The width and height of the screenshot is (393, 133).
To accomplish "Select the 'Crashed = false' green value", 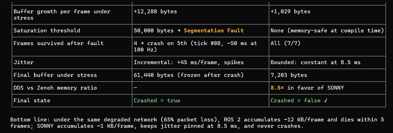I will 295,100.
